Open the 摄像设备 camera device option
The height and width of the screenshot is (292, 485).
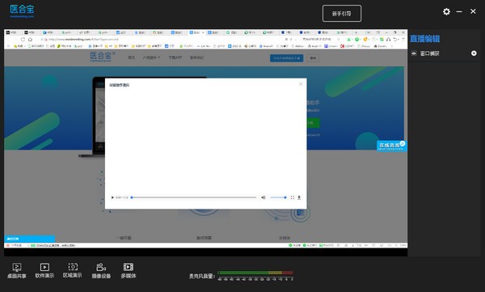click(x=101, y=270)
